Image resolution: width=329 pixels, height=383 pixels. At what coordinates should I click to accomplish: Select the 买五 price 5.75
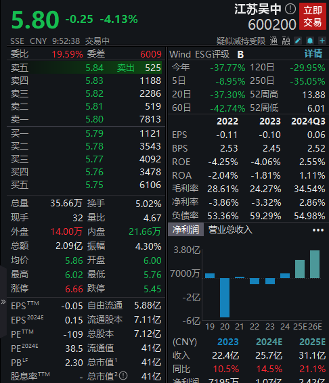pos(94,185)
